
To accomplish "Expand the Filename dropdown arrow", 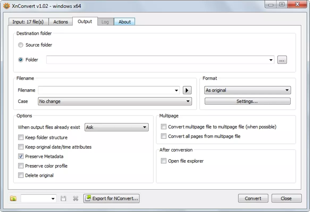I will click(x=176, y=91).
